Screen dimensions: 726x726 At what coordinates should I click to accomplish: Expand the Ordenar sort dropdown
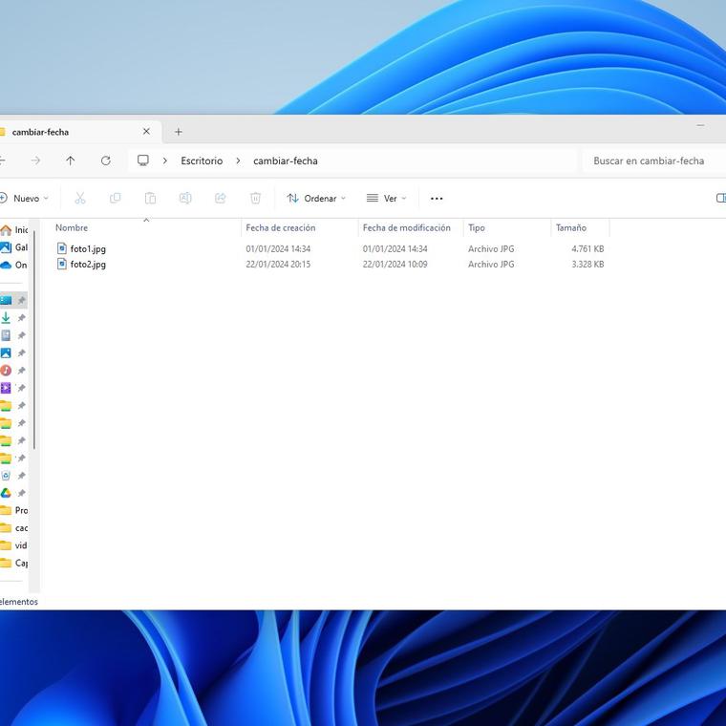pos(316,198)
